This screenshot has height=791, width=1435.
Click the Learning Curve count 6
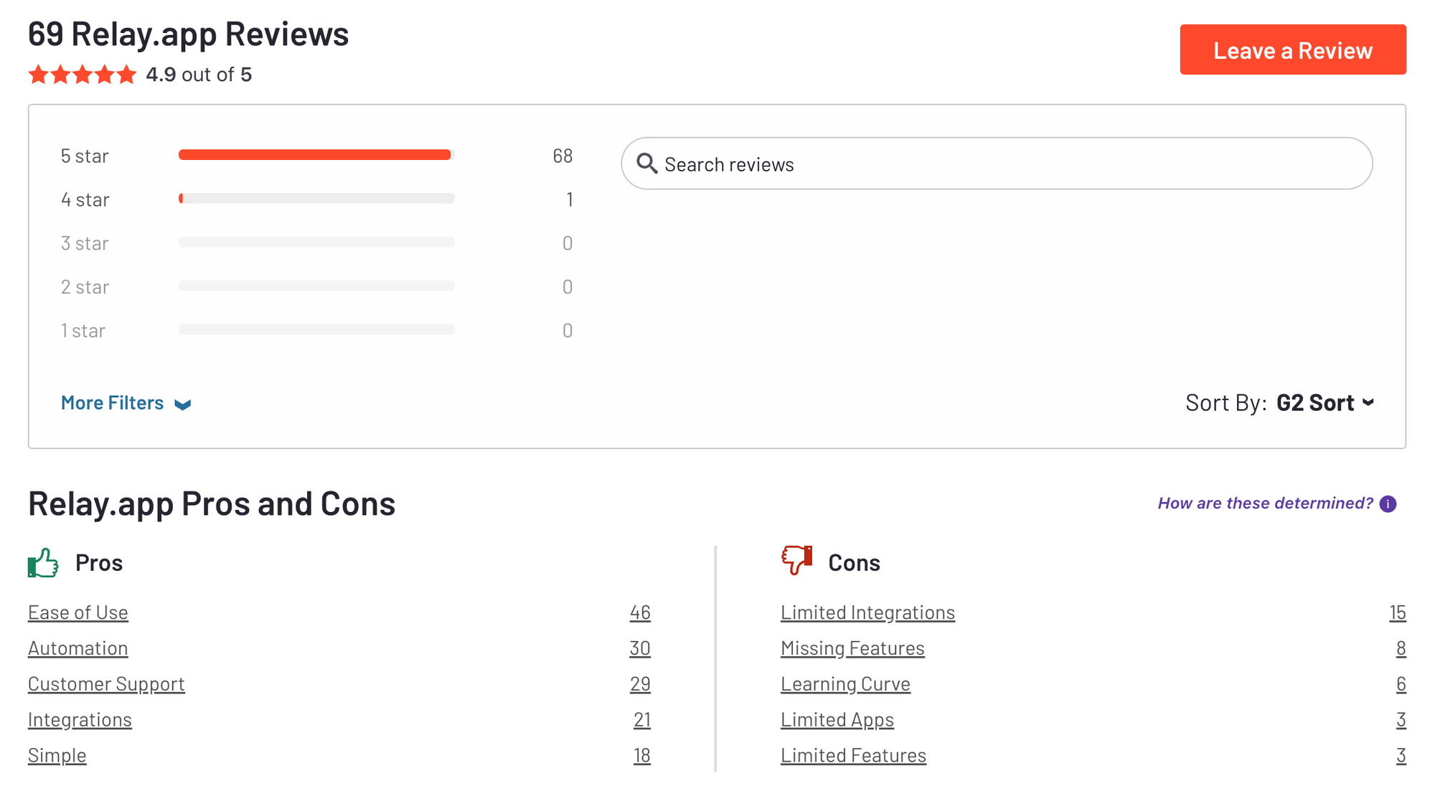click(x=1401, y=684)
